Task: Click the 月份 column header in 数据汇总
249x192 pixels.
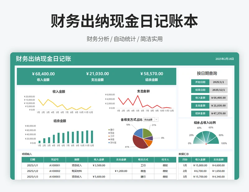Action: pyautogui.click(x=185, y=160)
